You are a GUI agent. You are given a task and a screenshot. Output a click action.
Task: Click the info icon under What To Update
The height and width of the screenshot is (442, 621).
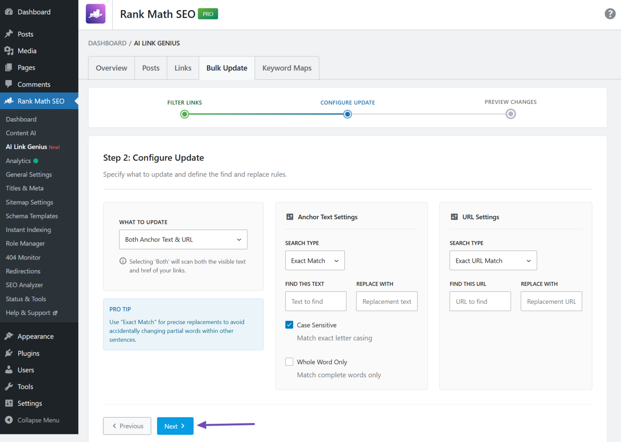[x=123, y=261]
